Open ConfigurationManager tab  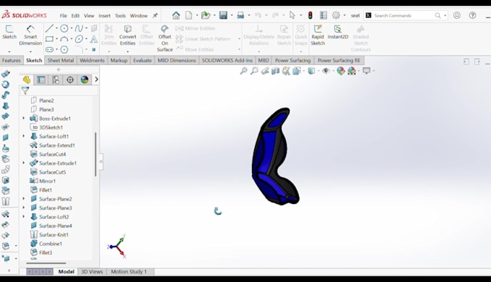[56, 80]
